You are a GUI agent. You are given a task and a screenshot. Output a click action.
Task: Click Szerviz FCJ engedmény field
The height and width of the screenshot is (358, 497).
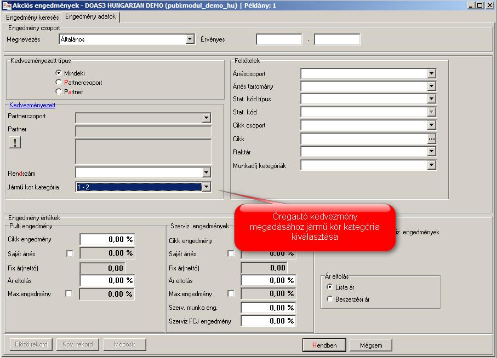[269, 321]
